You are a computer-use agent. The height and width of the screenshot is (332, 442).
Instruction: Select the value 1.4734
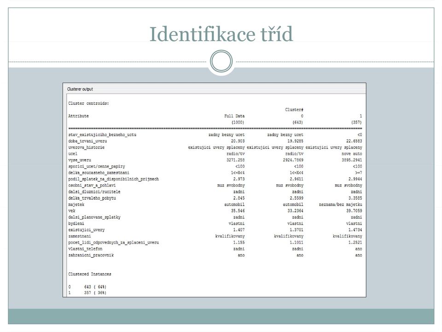point(355,230)
